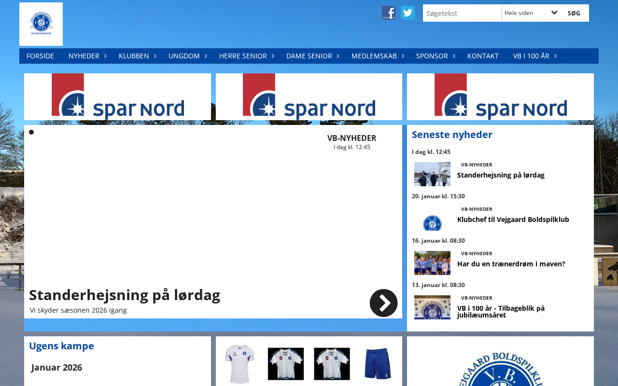The image size is (618, 386).
Task: Open 'Standerhejsning på lørdag' in latest news
Action: coord(501,175)
